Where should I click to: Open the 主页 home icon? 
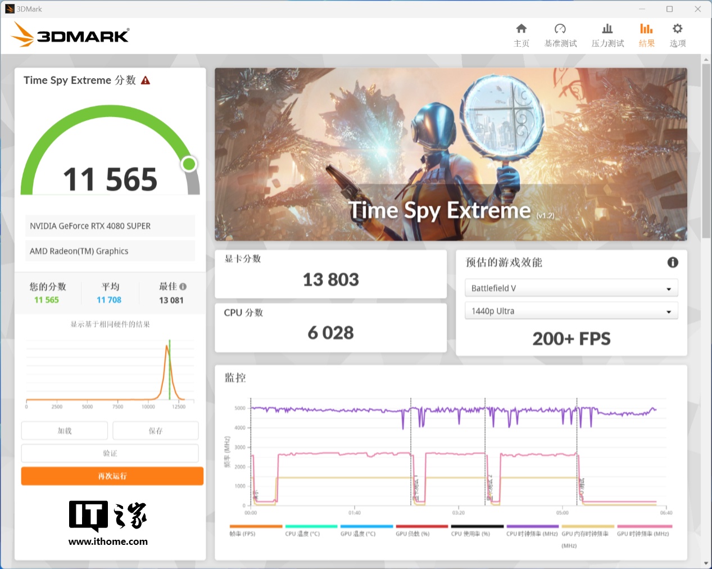click(521, 35)
